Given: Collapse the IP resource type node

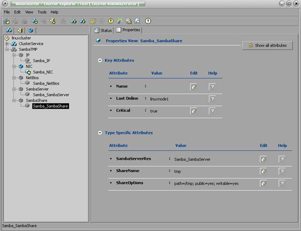Looking at the screenshot, I should pos(14,55).
